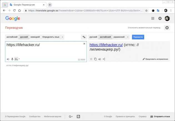Screen dimensions: 175x121
Task: Open Мобильная версия footer link
Action: coord(52,117)
